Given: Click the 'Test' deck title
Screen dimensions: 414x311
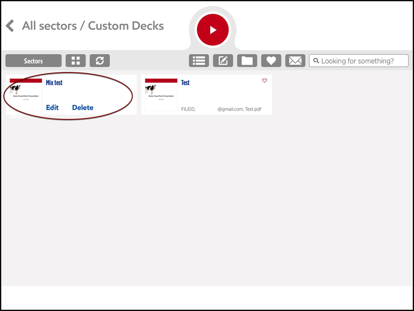Looking at the screenshot, I should click(185, 83).
